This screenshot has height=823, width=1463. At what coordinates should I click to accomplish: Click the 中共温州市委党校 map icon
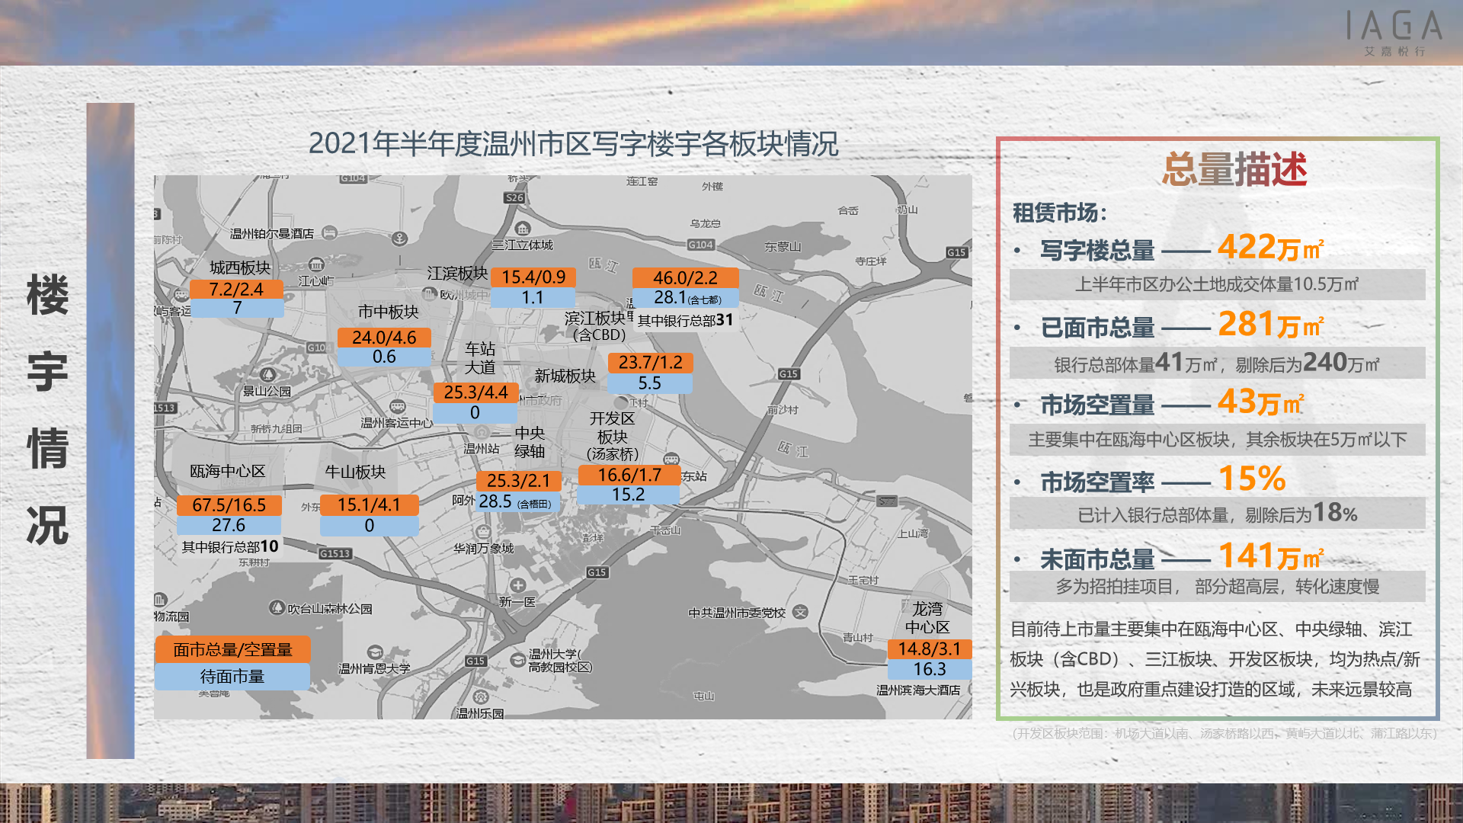pyautogui.click(x=800, y=612)
